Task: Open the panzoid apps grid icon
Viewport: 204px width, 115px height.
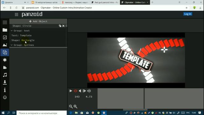Action: point(16,14)
